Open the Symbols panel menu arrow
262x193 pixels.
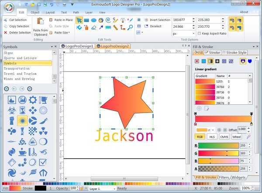tap(52, 47)
